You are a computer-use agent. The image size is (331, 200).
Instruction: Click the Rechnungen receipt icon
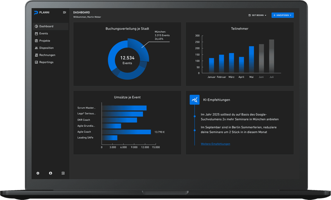coord(36,55)
